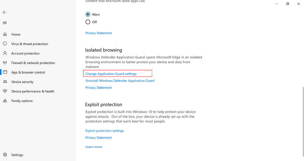The width and height of the screenshot is (304, 161).
Task: Click Uninstall Windows Defender Application Guard
Action: (120, 81)
